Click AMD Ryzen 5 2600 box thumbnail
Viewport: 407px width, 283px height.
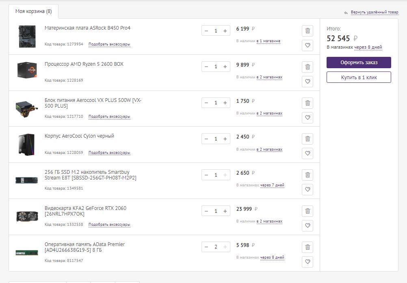27,70
